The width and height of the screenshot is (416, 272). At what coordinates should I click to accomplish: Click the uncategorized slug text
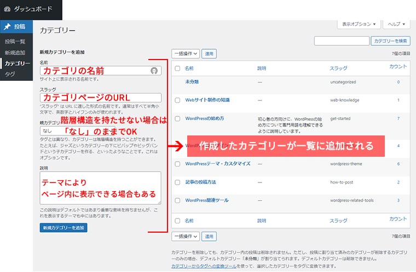coord(343,82)
